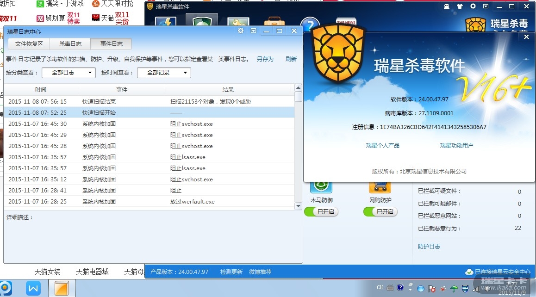Viewport: 536px width, 297px height.
Task: Select the 放过werfault.exe log row
Action: [x=149, y=201]
